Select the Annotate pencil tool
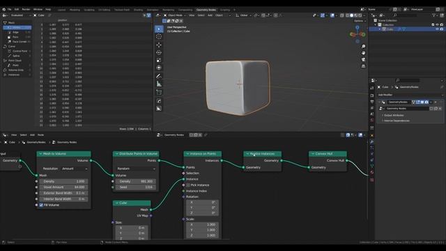 pyautogui.click(x=159, y=76)
